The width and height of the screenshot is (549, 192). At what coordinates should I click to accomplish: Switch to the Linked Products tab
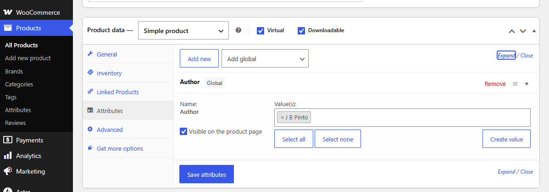128,92
